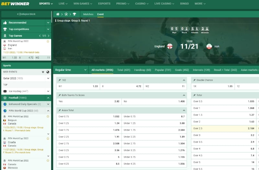259x170 pixels.
Task: Click FIFA World Cup 2022 globe icon
Action: 5,111
